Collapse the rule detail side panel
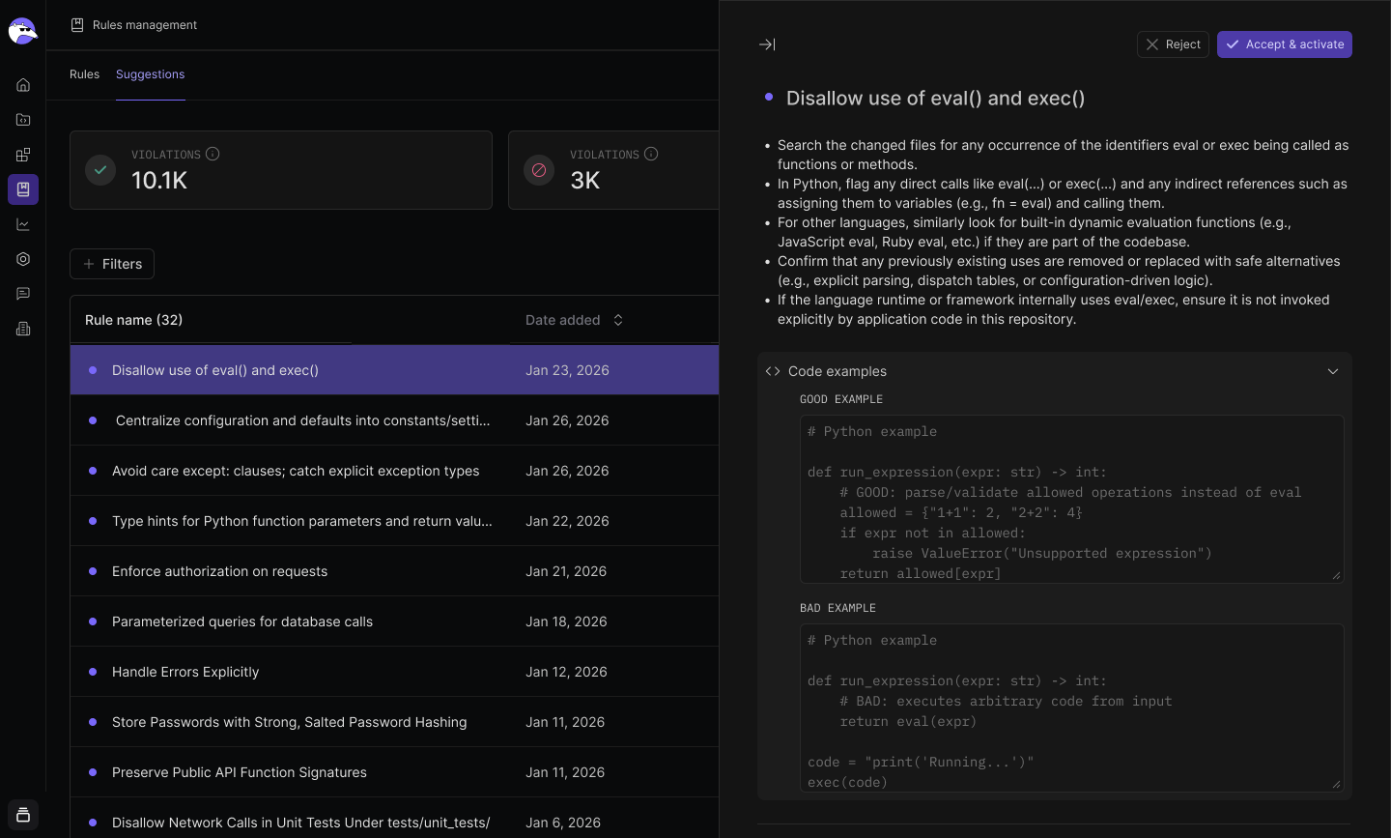The image size is (1391, 838). pos(767,44)
